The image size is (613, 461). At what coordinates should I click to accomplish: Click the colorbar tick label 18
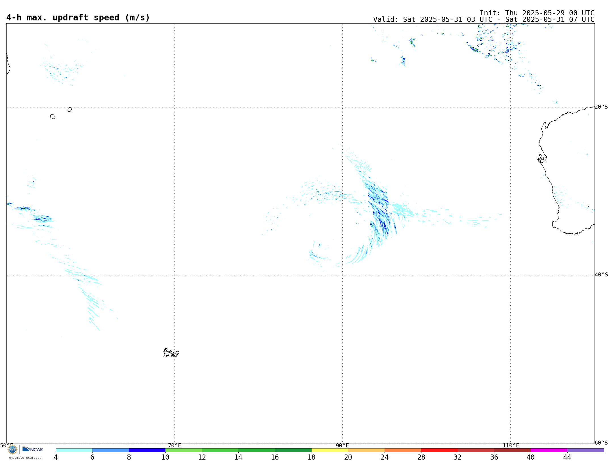tap(312, 457)
